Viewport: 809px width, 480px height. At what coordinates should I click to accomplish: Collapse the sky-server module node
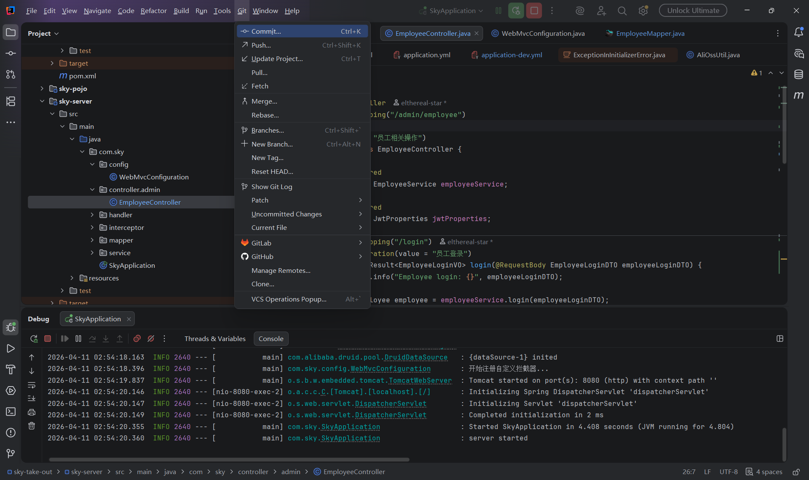pyautogui.click(x=42, y=101)
